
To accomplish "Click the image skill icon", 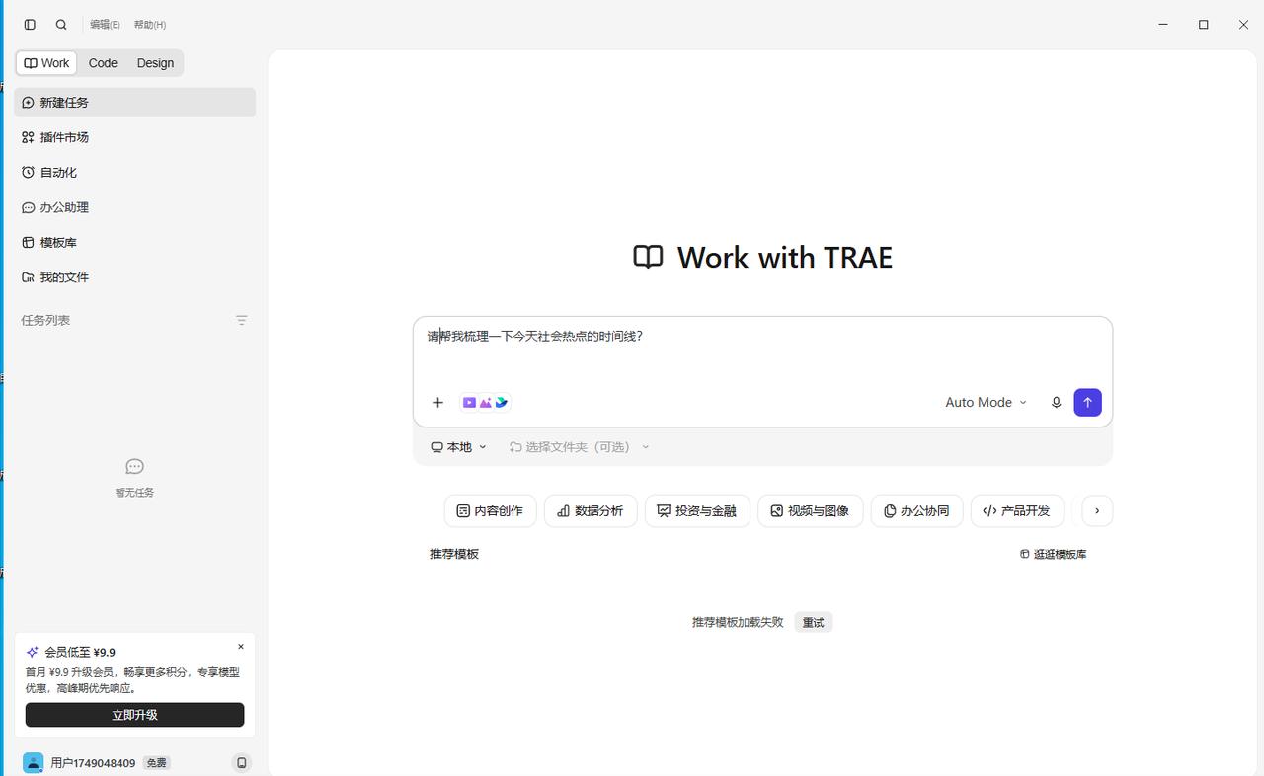I will click(x=486, y=403).
